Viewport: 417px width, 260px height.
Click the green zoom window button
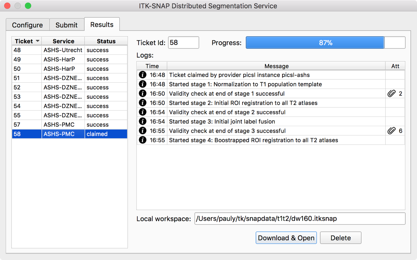(28, 6)
